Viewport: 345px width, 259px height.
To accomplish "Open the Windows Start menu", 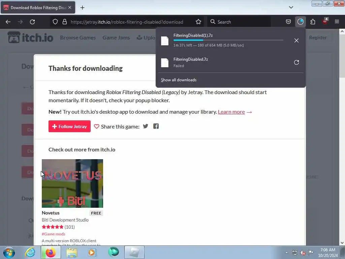I will click(9, 252).
